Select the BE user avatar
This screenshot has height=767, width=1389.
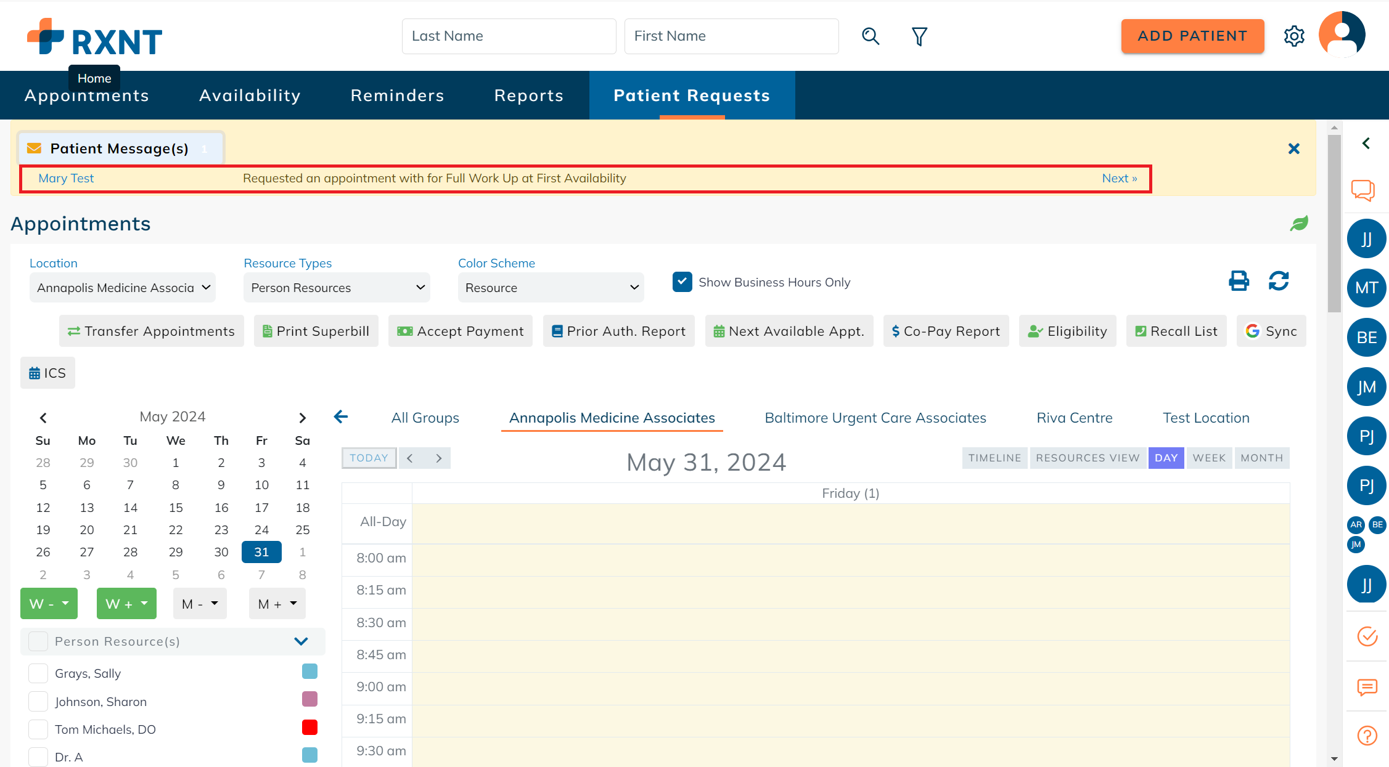pyautogui.click(x=1367, y=338)
